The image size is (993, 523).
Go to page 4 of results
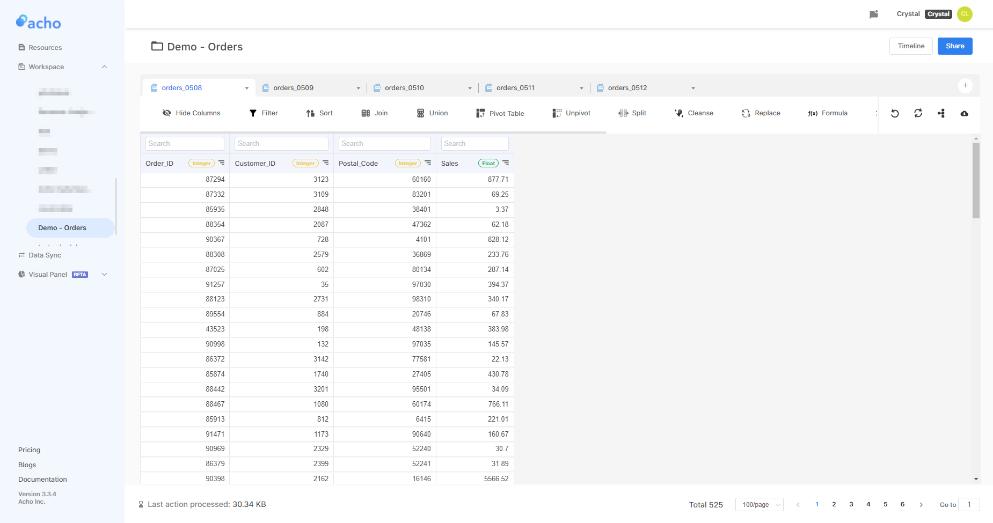click(868, 504)
